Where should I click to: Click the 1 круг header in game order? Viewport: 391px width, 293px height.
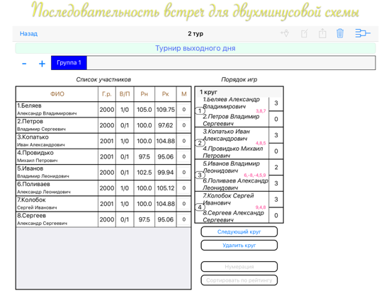coord(239,92)
